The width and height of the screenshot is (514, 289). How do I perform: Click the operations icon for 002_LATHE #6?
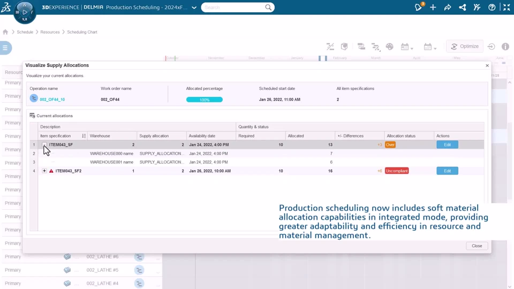coord(139,256)
